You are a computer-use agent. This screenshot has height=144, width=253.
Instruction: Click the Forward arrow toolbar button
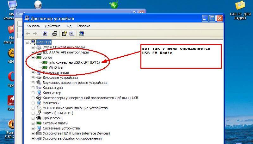click(35, 34)
